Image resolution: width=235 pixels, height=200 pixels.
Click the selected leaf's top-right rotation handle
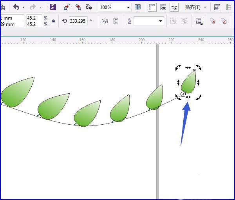tap(199, 67)
